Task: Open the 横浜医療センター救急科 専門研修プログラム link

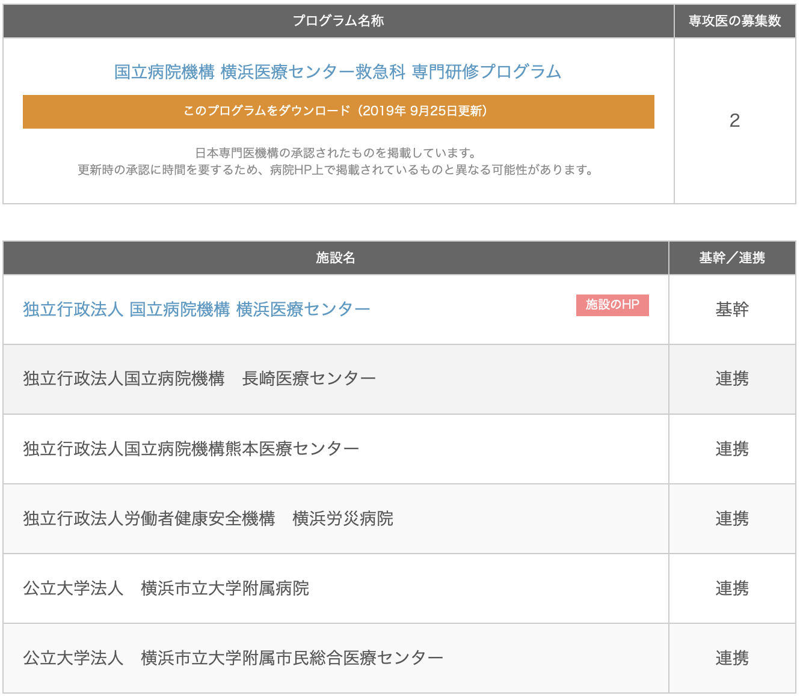Action: pyautogui.click(x=337, y=72)
